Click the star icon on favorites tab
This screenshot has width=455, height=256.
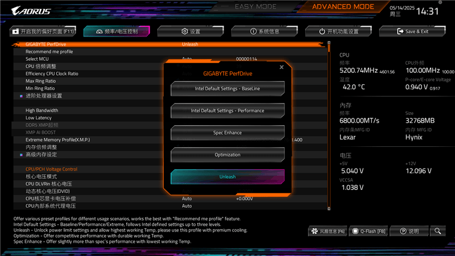pyautogui.click(x=16, y=31)
